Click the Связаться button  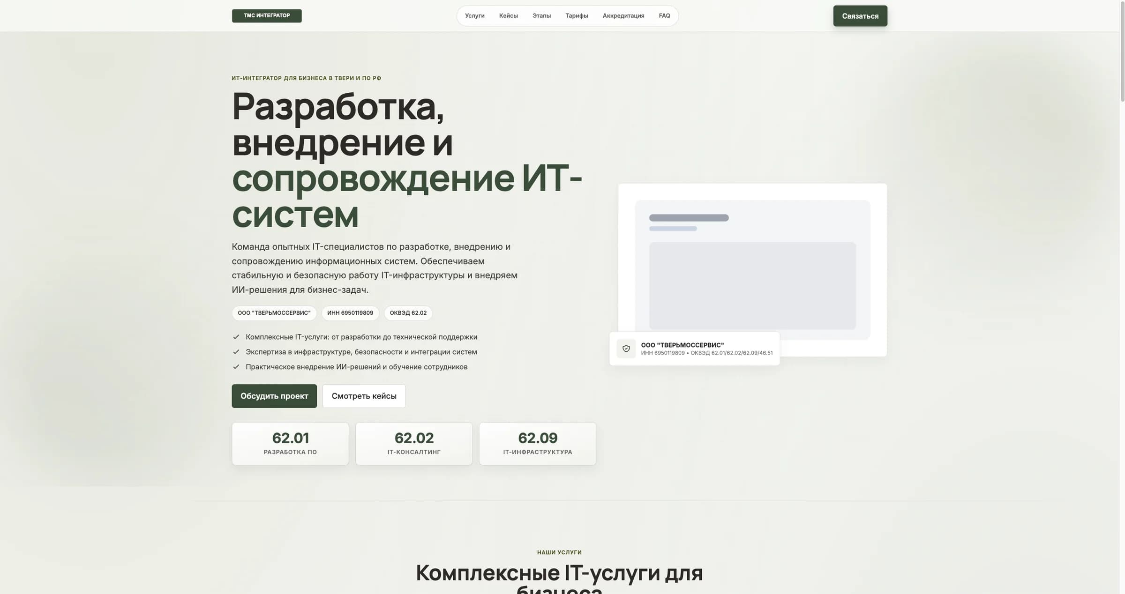pos(860,16)
